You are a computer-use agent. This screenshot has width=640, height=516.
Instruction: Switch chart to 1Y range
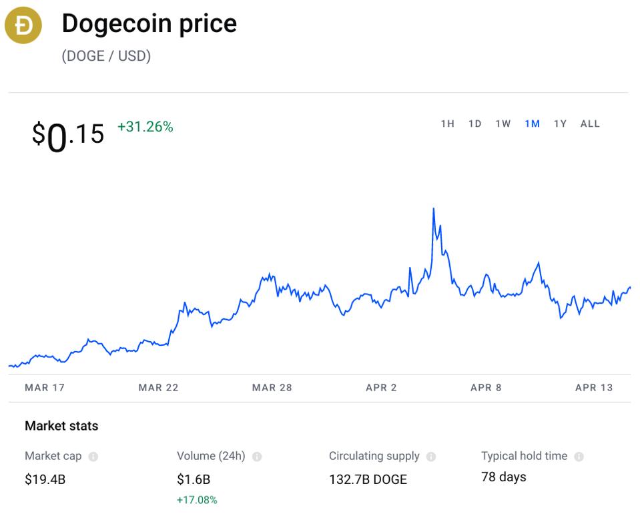click(x=560, y=123)
